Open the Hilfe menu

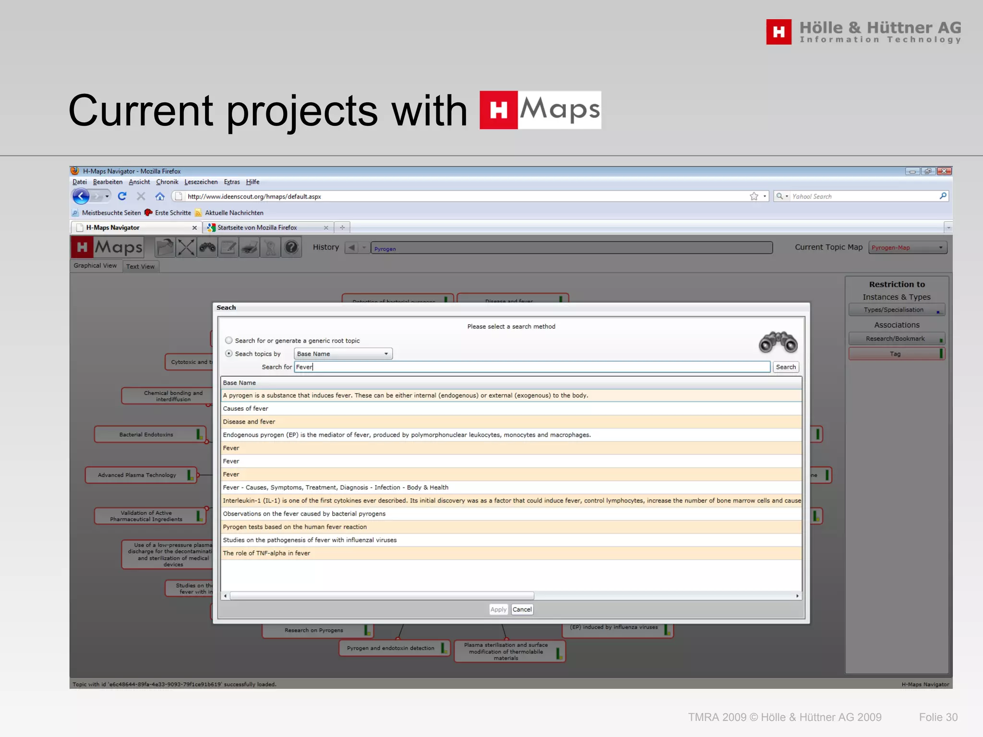click(x=252, y=182)
